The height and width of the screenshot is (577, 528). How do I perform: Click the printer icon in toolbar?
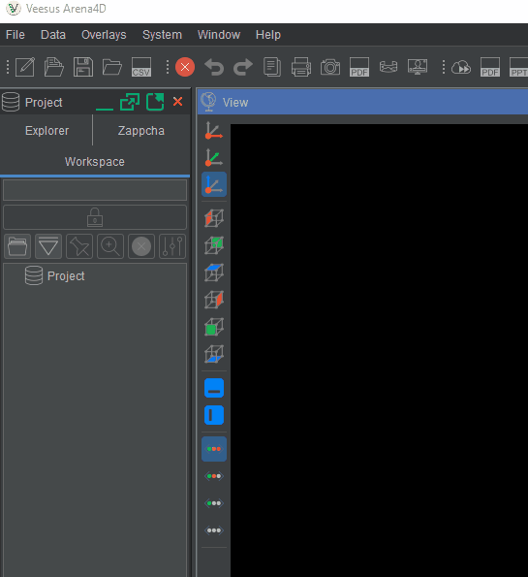click(x=301, y=67)
